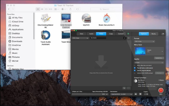Image resolution: width=169 pixels, height=106 pixels.
Task: Switch to the Audio tab
Action: [x=92, y=34]
